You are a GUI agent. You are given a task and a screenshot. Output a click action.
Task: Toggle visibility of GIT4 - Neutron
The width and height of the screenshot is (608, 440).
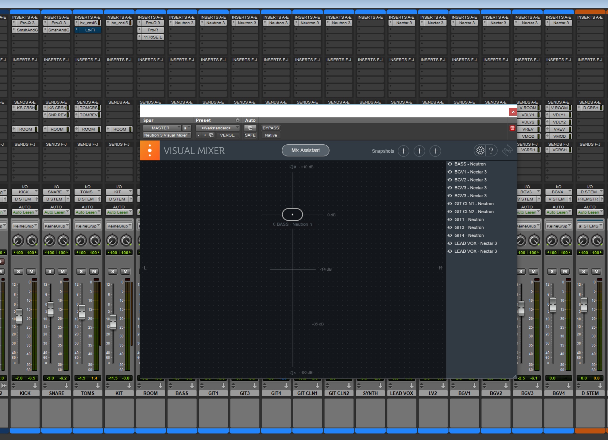point(450,235)
